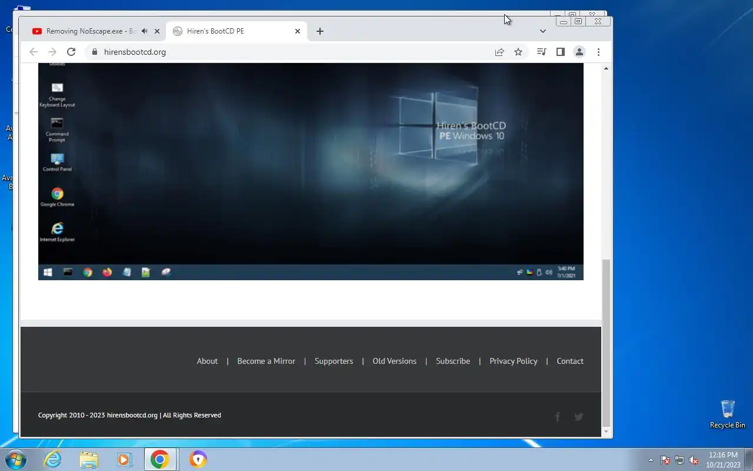Open Chrome profile avatar
Screen dimensions: 753x471
point(579,52)
